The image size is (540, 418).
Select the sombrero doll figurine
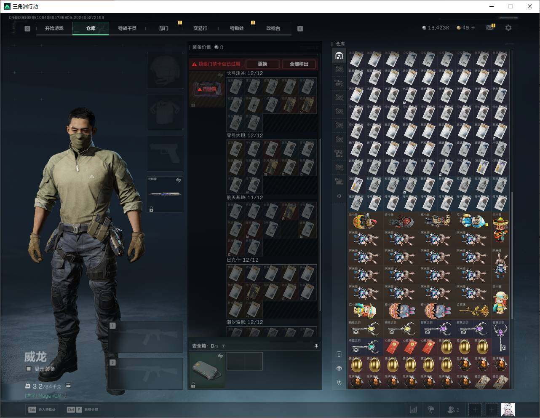point(500,230)
